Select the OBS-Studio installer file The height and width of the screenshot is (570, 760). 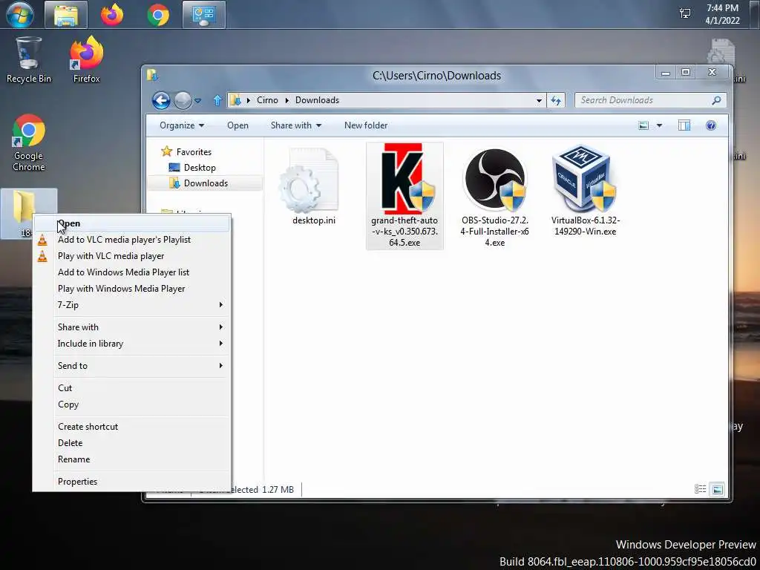tap(494, 196)
